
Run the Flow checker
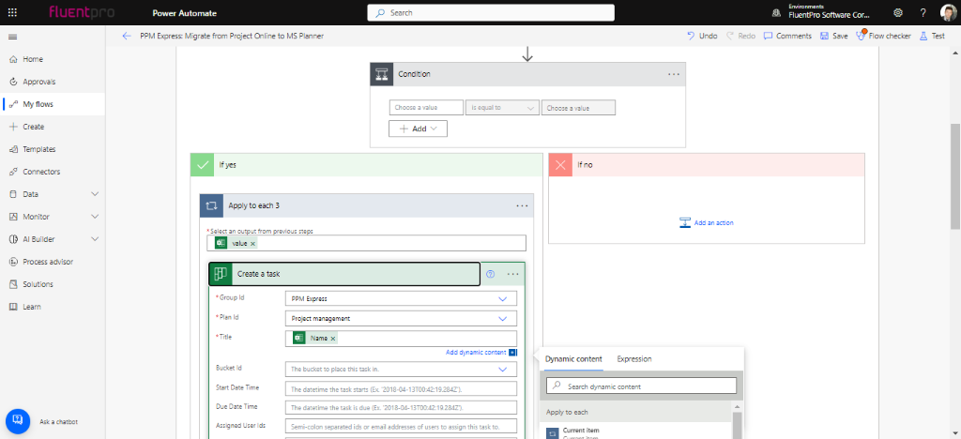pyautogui.click(x=883, y=37)
